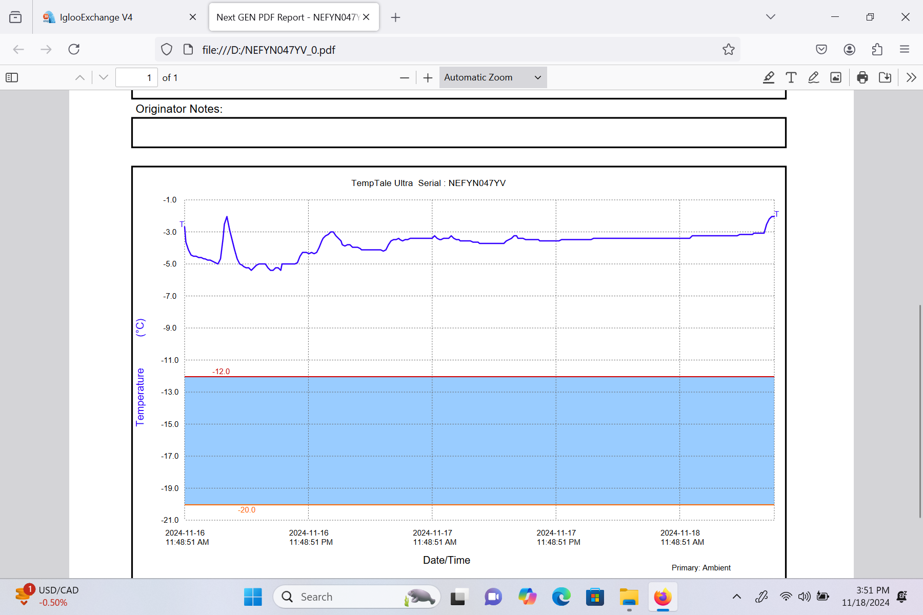Open Firefox application menu
Image resolution: width=923 pixels, height=615 pixels.
click(x=905, y=49)
